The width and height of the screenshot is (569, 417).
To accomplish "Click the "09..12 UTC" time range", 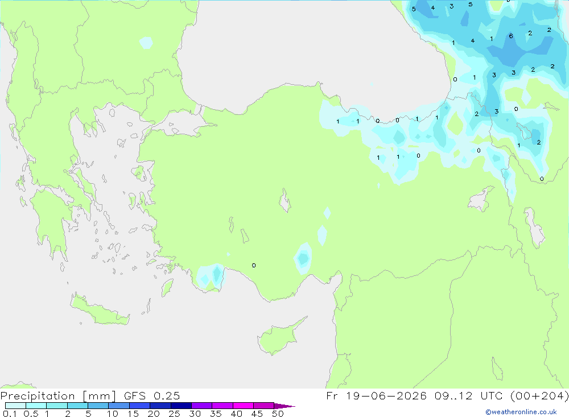I will (468, 395).
